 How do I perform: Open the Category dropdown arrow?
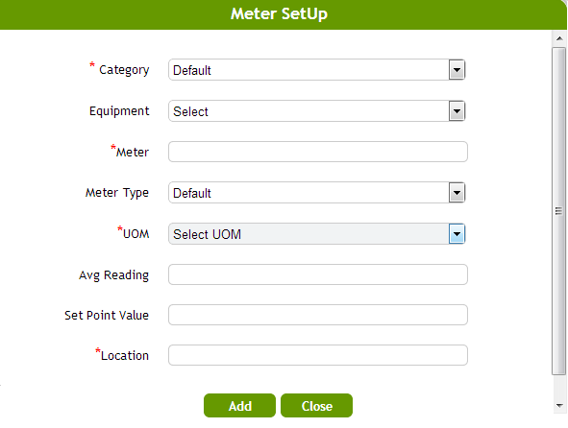click(x=457, y=70)
